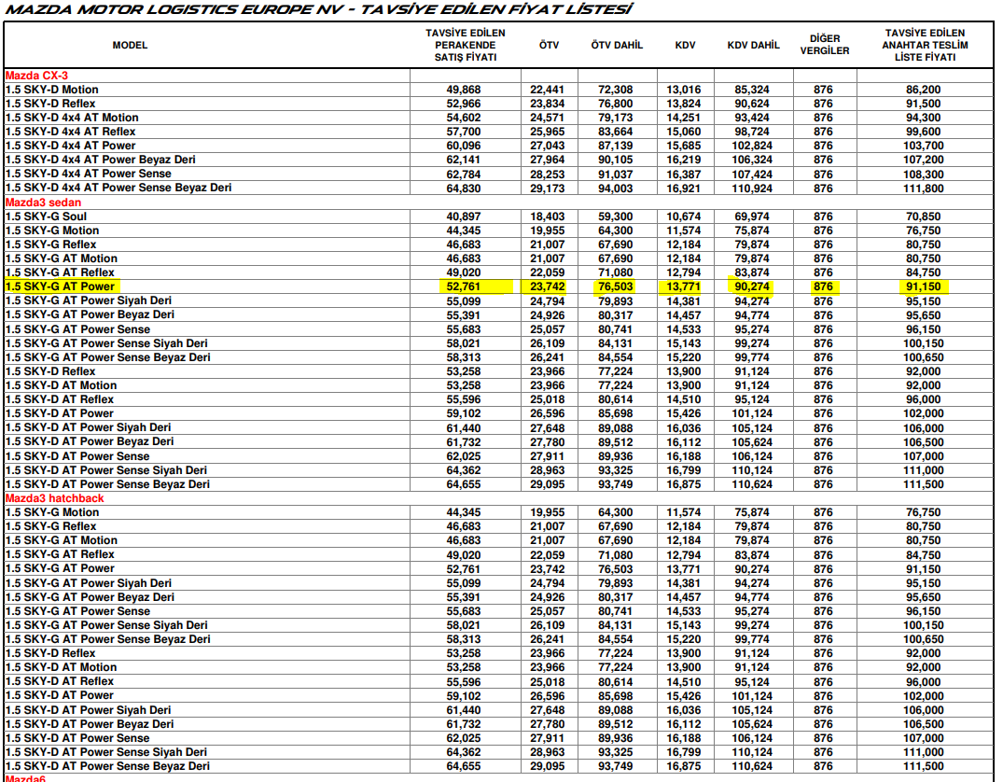Click the ÖTV DAHİL value 90,105
The height and width of the screenshot is (782, 1003).
[616, 160]
